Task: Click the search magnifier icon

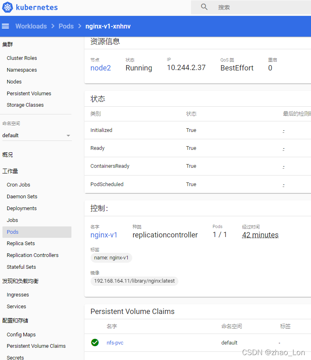Action: point(204,7)
